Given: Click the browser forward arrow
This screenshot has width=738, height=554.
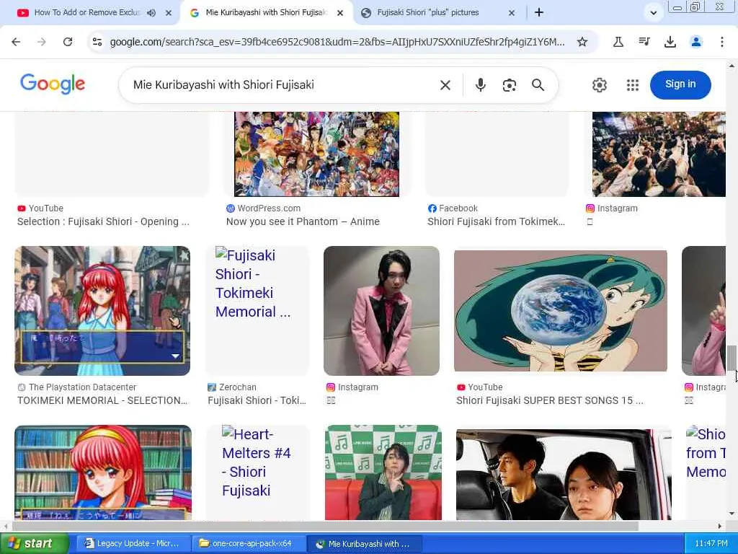Looking at the screenshot, I should click(42, 42).
